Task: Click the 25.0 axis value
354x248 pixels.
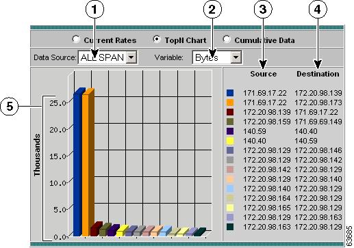Action: [x=58, y=103]
